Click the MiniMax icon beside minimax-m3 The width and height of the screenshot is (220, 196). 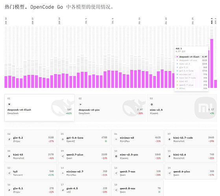click(116, 139)
